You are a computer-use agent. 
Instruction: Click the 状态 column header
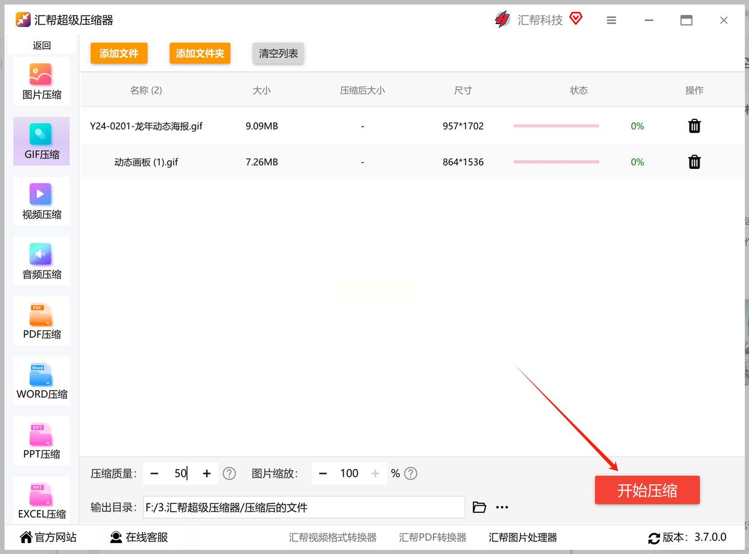point(579,90)
